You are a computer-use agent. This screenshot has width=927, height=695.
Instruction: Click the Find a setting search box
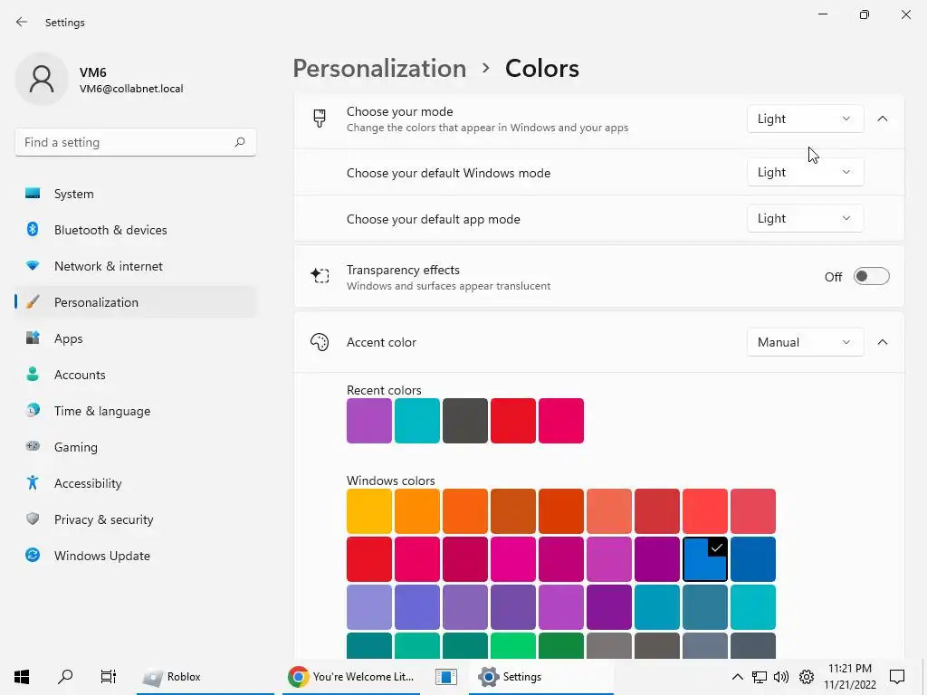136,142
